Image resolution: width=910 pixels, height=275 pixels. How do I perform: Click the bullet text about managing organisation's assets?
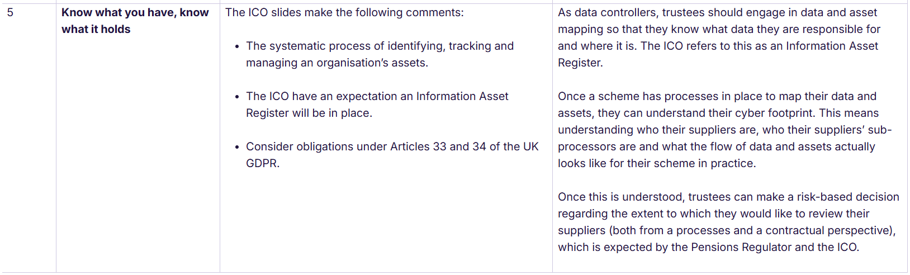coord(336,63)
